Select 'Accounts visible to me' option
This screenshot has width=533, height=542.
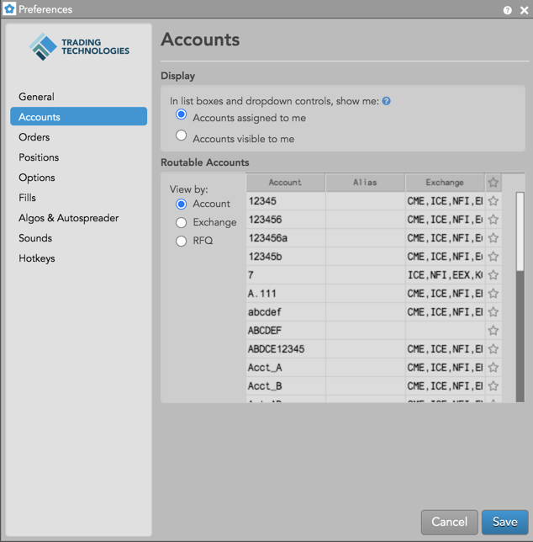click(x=182, y=135)
